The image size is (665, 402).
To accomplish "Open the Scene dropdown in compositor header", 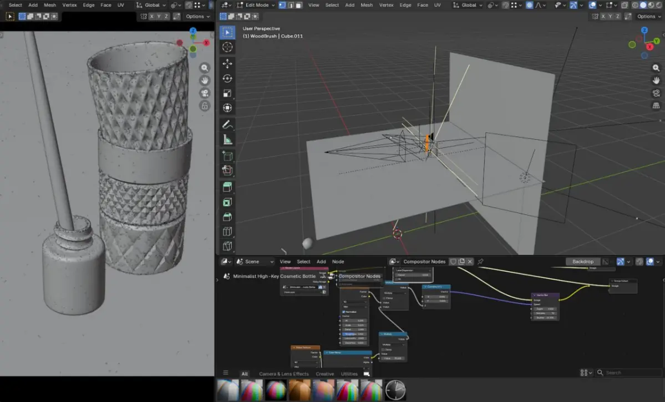I will click(x=255, y=262).
